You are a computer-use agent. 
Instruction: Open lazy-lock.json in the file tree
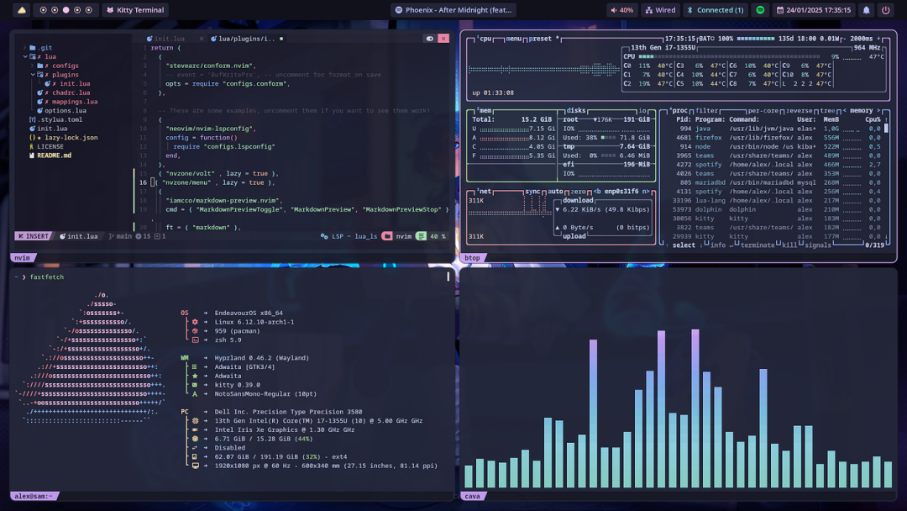click(64, 137)
